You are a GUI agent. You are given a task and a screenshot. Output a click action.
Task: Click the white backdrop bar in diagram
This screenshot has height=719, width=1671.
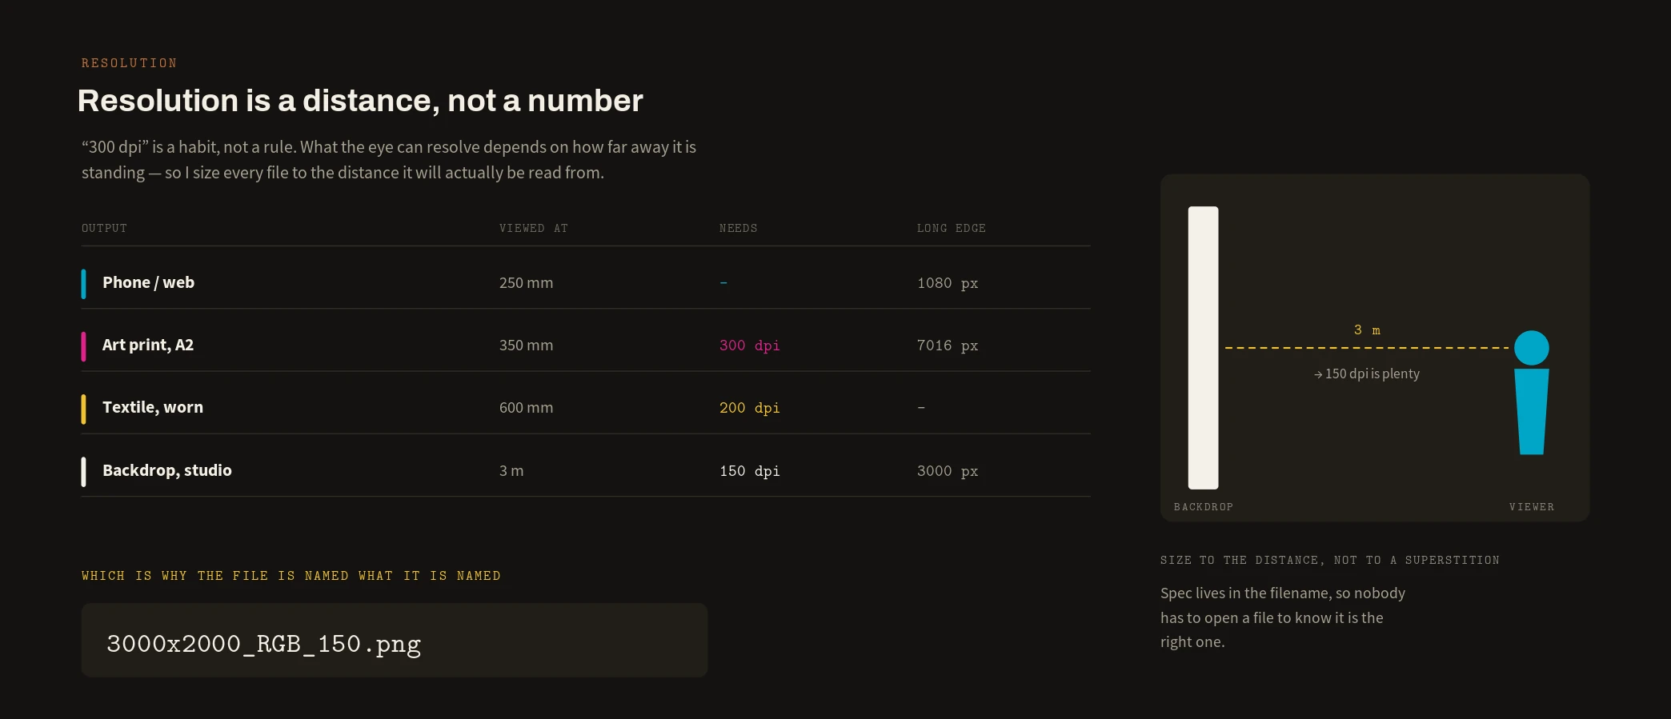pyautogui.click(x=1203, y=348)
